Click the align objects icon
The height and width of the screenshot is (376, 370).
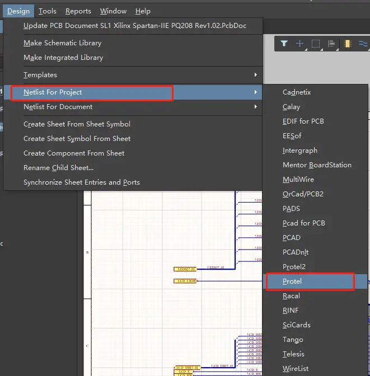331,44
